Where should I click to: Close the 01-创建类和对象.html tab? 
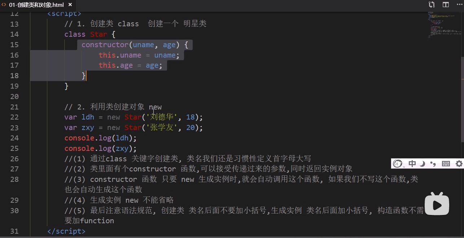point(70,5)
